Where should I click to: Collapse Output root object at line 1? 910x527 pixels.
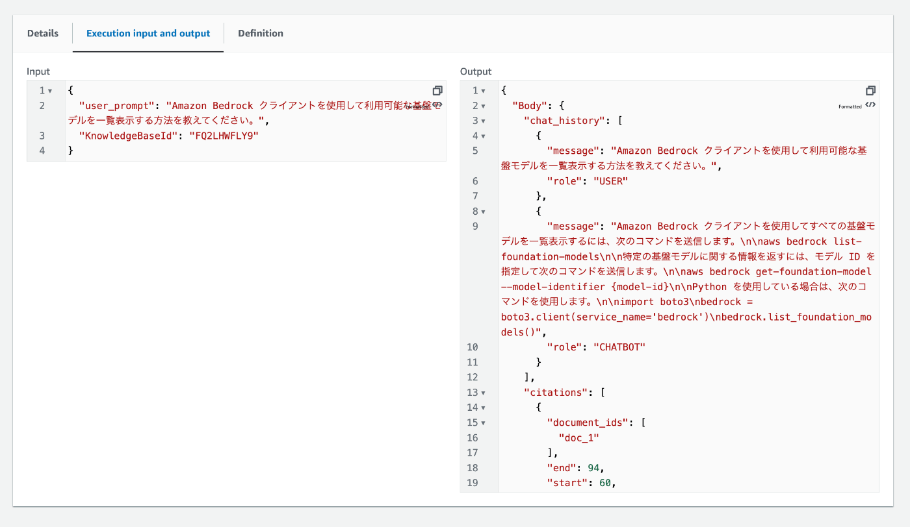[x=483, y=91]
